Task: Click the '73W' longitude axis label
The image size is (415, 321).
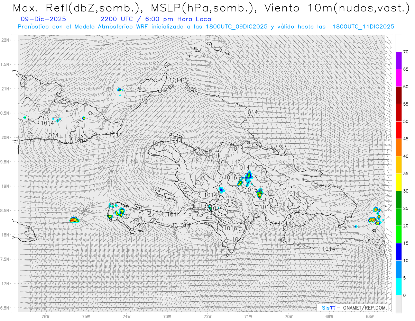Action: point(167,316)
